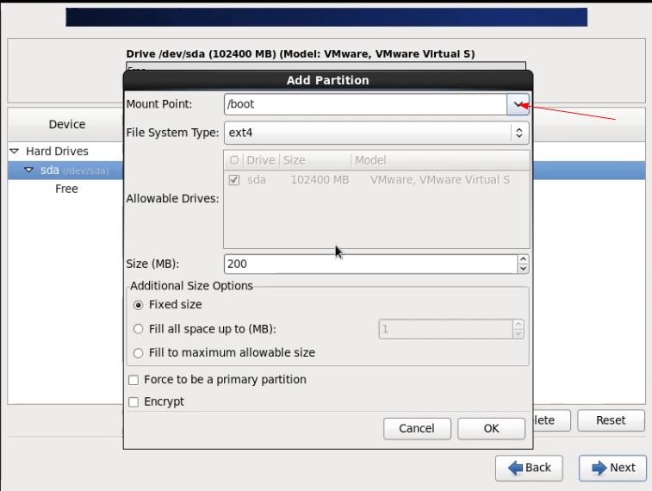Click the blue forward arrow icon on Next
Image resolution: width=652 pixels, height=491 pixels.
coord(599,468)
